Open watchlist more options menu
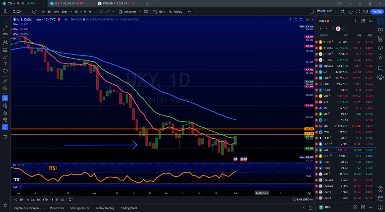This screenshot has width=385, height=212. coord(371,21)
